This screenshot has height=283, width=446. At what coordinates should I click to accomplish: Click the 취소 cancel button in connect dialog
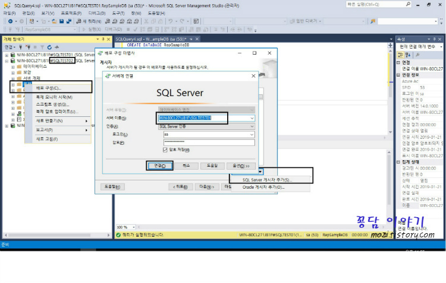[x=186, y=166]
